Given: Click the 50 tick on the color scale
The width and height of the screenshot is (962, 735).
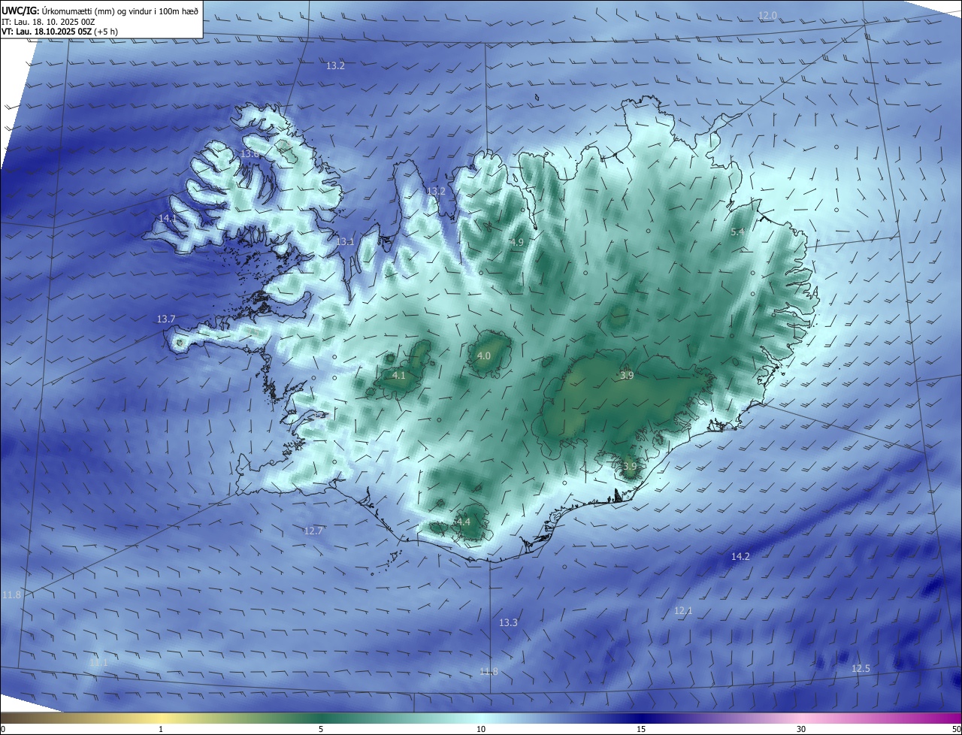Looking at the screenshot, I should tap(956, 729).
